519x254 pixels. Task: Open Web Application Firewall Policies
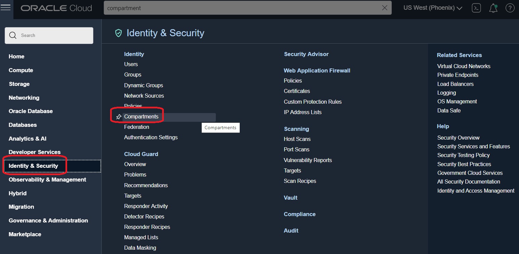293,81
